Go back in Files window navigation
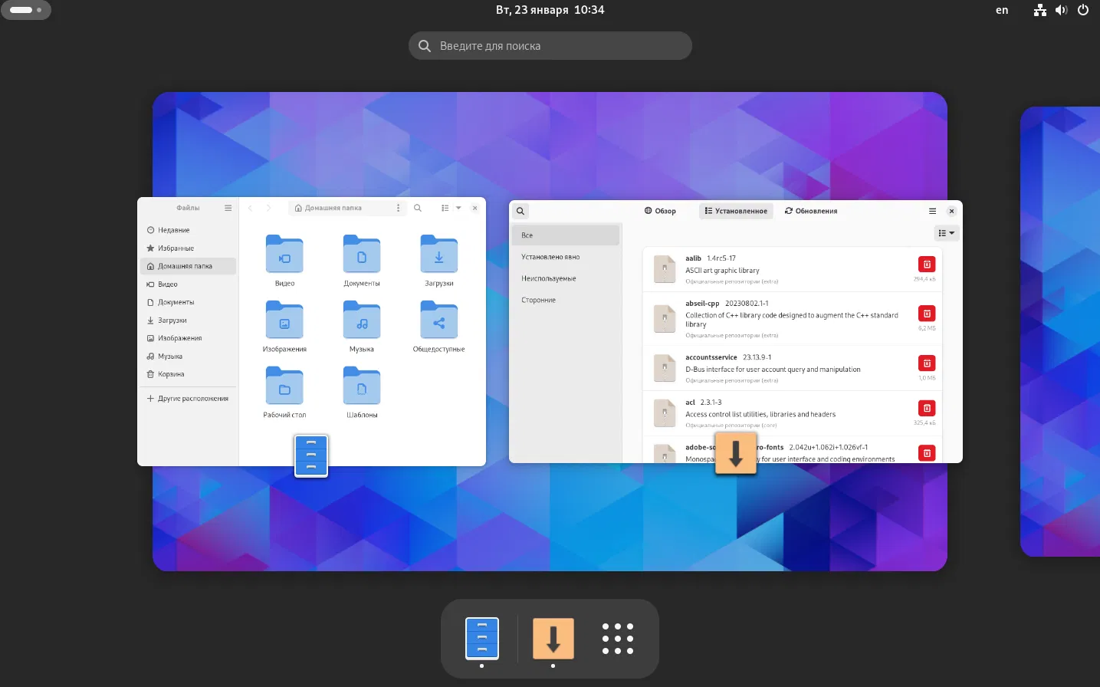 [251, 208]
